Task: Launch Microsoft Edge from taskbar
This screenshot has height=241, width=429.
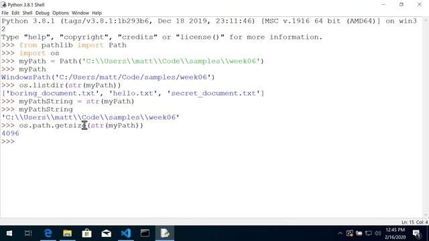Action: point(48,234)
